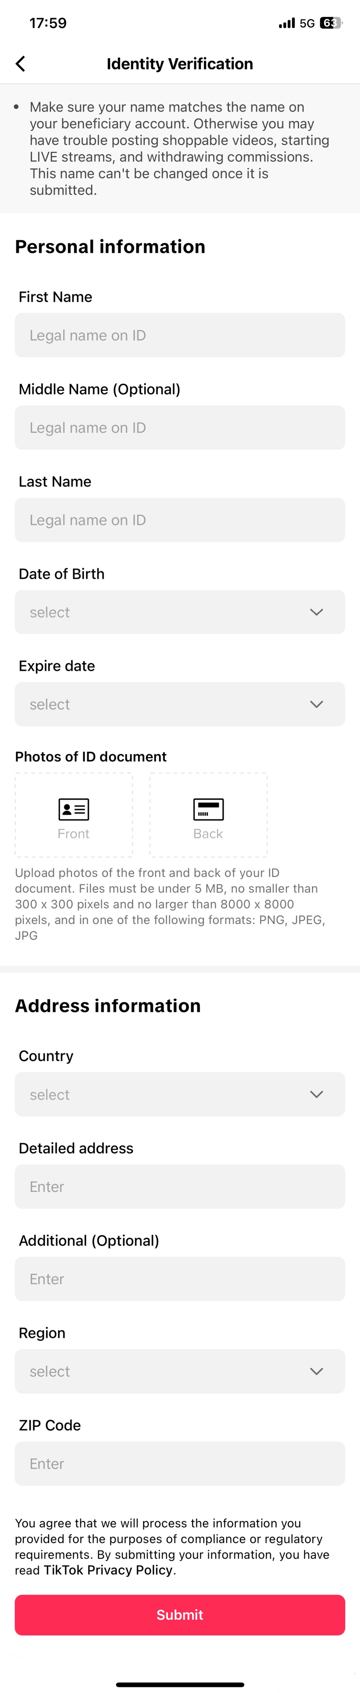Tap the cellular signal bars icon
360x1693 pixels.
point(286,23)
